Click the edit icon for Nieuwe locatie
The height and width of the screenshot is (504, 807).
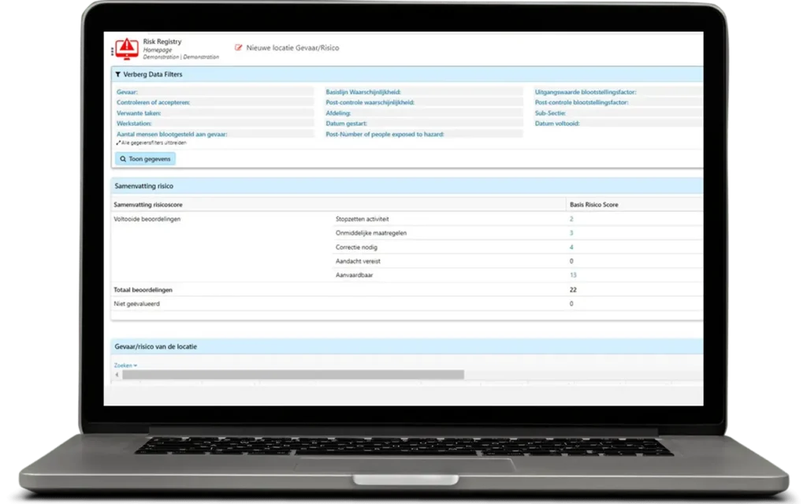[239, 48]
